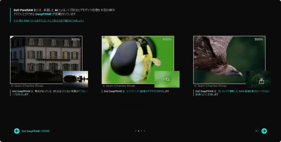This screenshot has height=142, width=281.
Task: Click the Jean-Charles Rivas credit under vulture
Action: (x=210, y=86)
